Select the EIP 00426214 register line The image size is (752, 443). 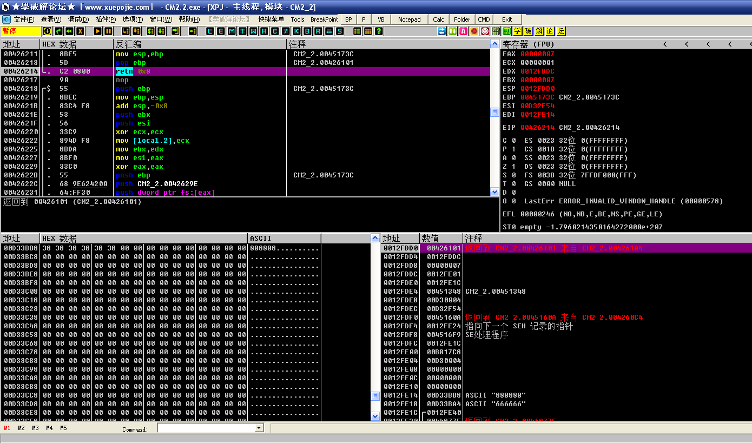tap(561, 128)
